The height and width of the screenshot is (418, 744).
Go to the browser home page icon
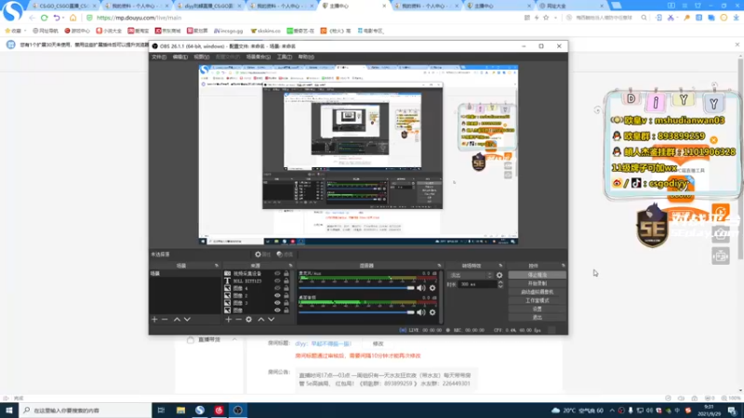73,18
